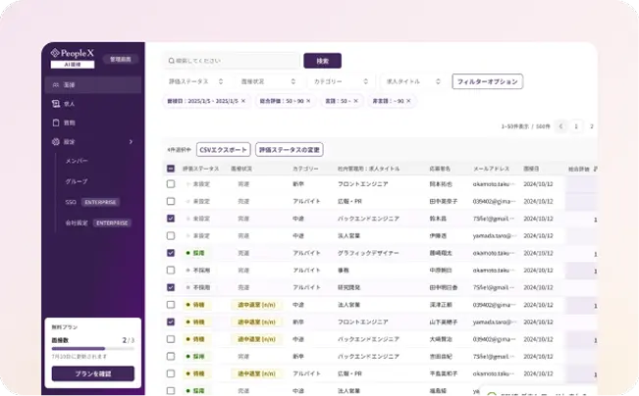
Task: Expand the 設定 submenu chevron
Action: click(x=131, y=142)
